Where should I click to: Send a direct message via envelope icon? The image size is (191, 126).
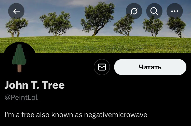102,67
